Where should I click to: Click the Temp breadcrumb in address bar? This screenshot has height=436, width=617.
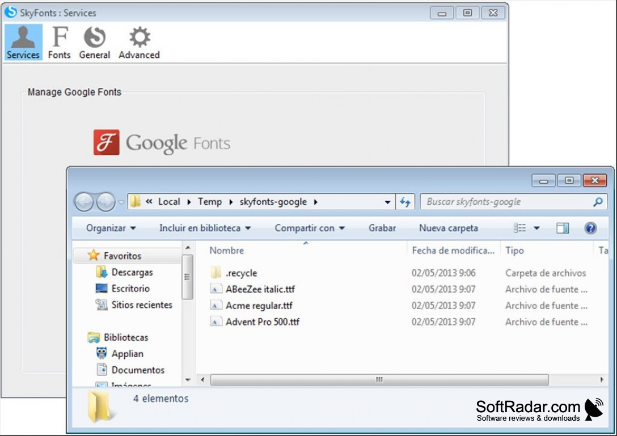pyautogui.click(x=210, y=201)
